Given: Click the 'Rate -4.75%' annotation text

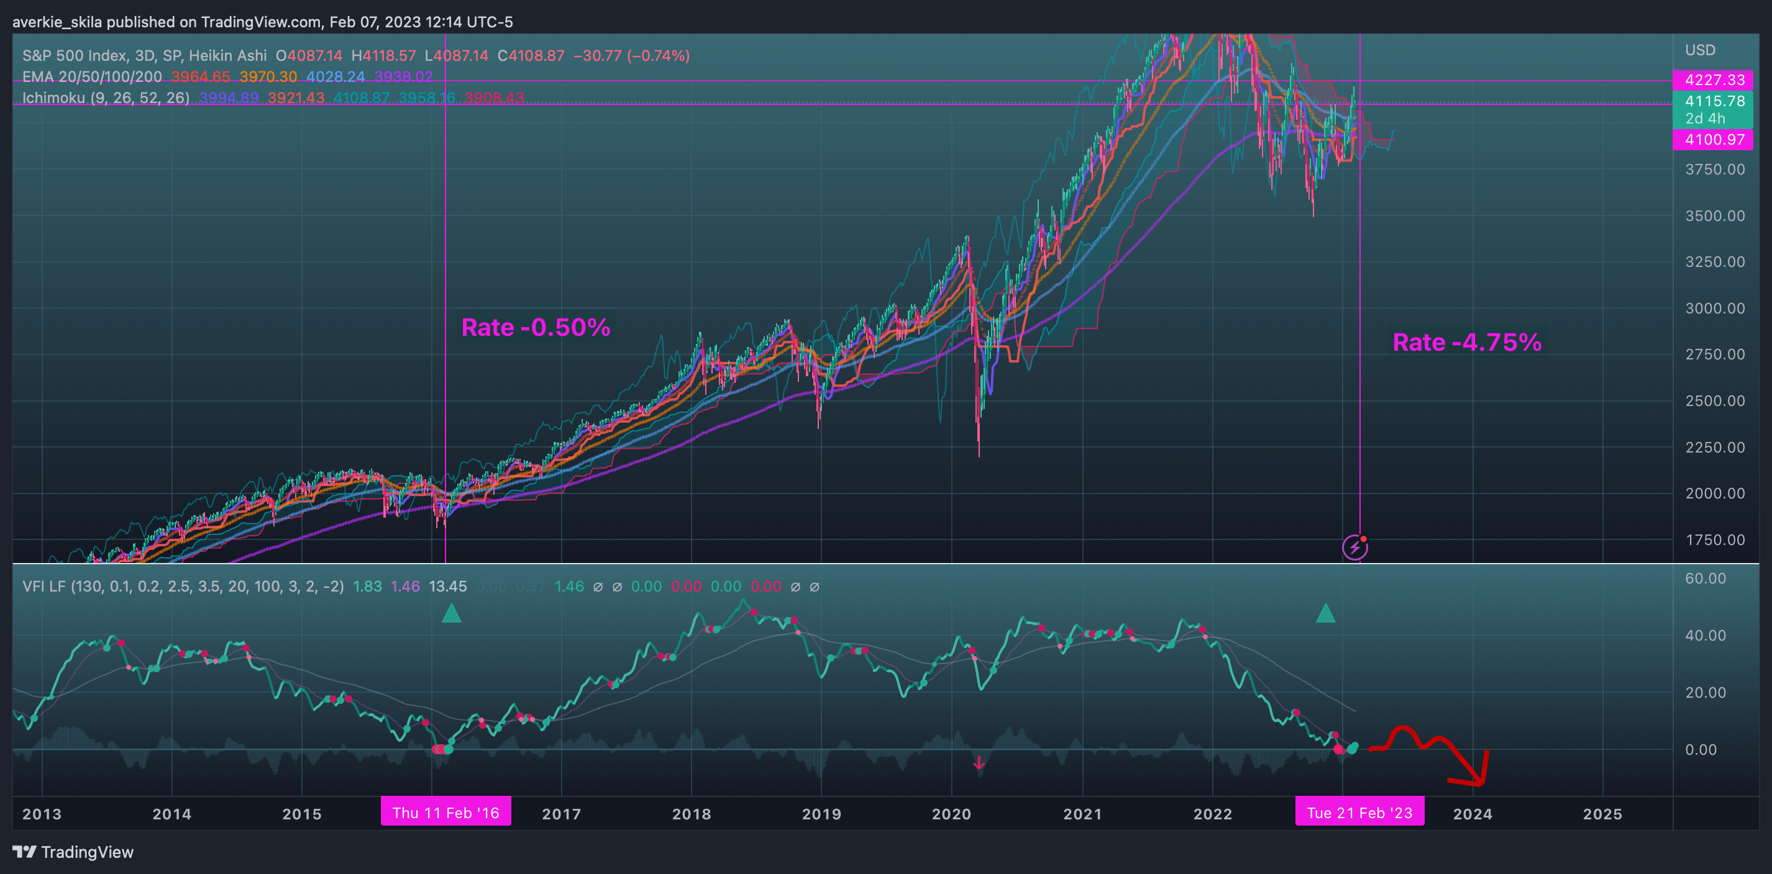Looking at the screenshot, I should coord(1468,342).
